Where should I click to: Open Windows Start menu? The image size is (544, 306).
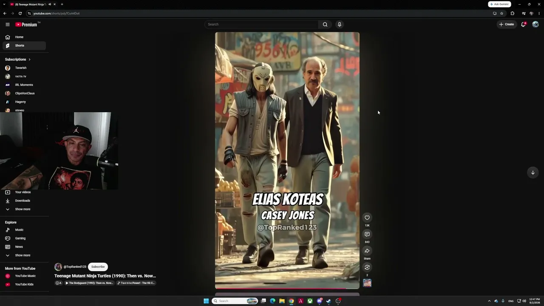click(x=206, y=301)
